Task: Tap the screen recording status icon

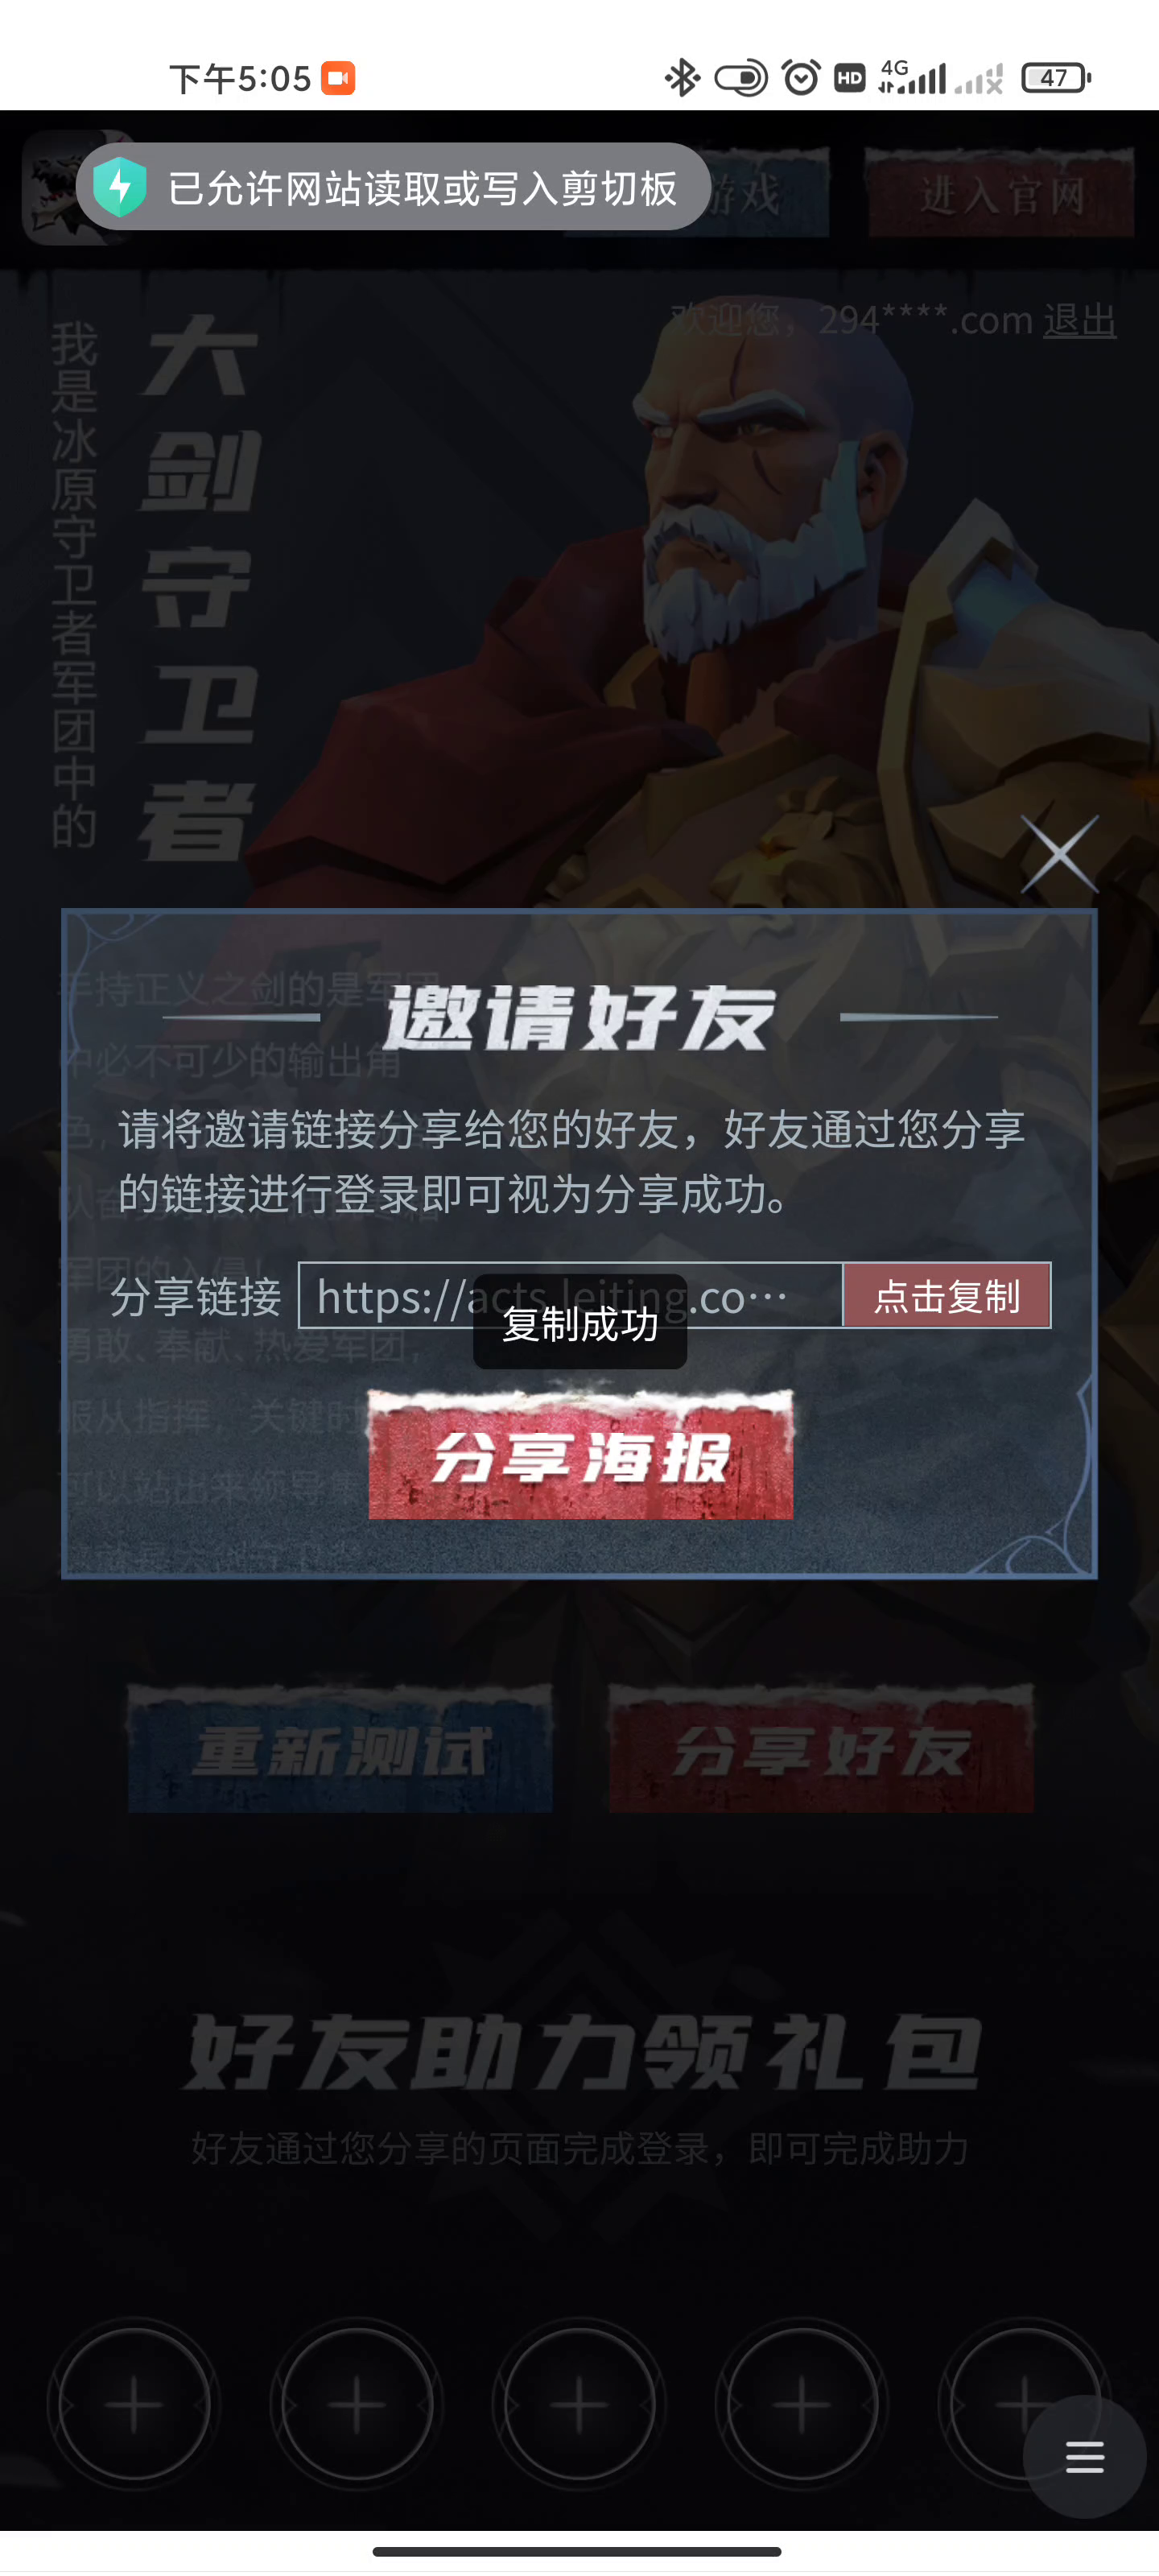Action: (x=338, y=78)
